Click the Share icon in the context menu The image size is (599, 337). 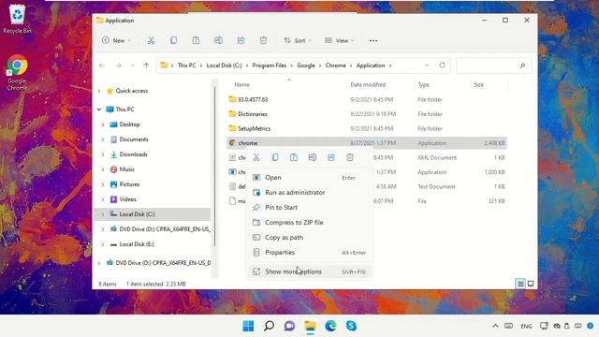click(331, 157)
